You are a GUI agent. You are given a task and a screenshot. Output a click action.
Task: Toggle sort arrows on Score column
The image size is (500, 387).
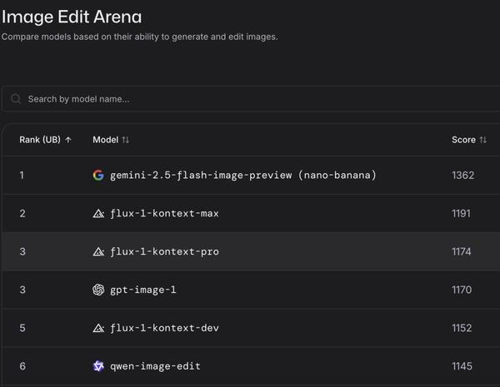(x=483, y=140)
